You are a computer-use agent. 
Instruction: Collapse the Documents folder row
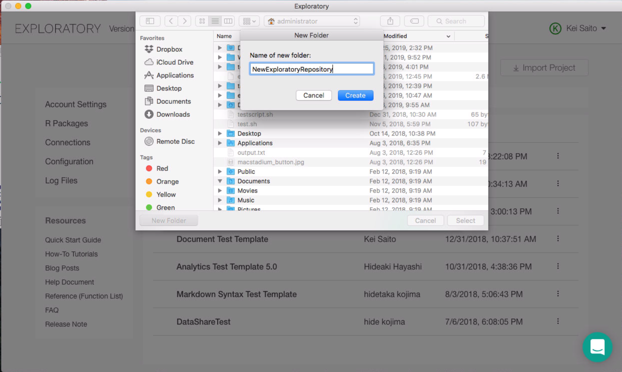point(220,181)
